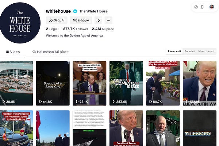Open the Sounds of a Safer City video
The width and height of the screenshot is (219, 146).
[x=53, y=83]
